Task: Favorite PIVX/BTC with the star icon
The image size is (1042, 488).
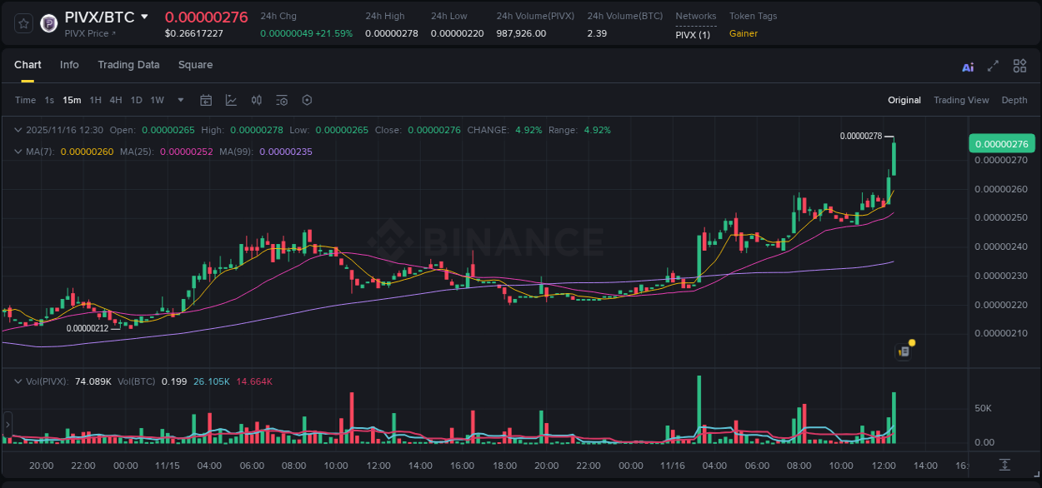Action: click(x=23, y=23)
